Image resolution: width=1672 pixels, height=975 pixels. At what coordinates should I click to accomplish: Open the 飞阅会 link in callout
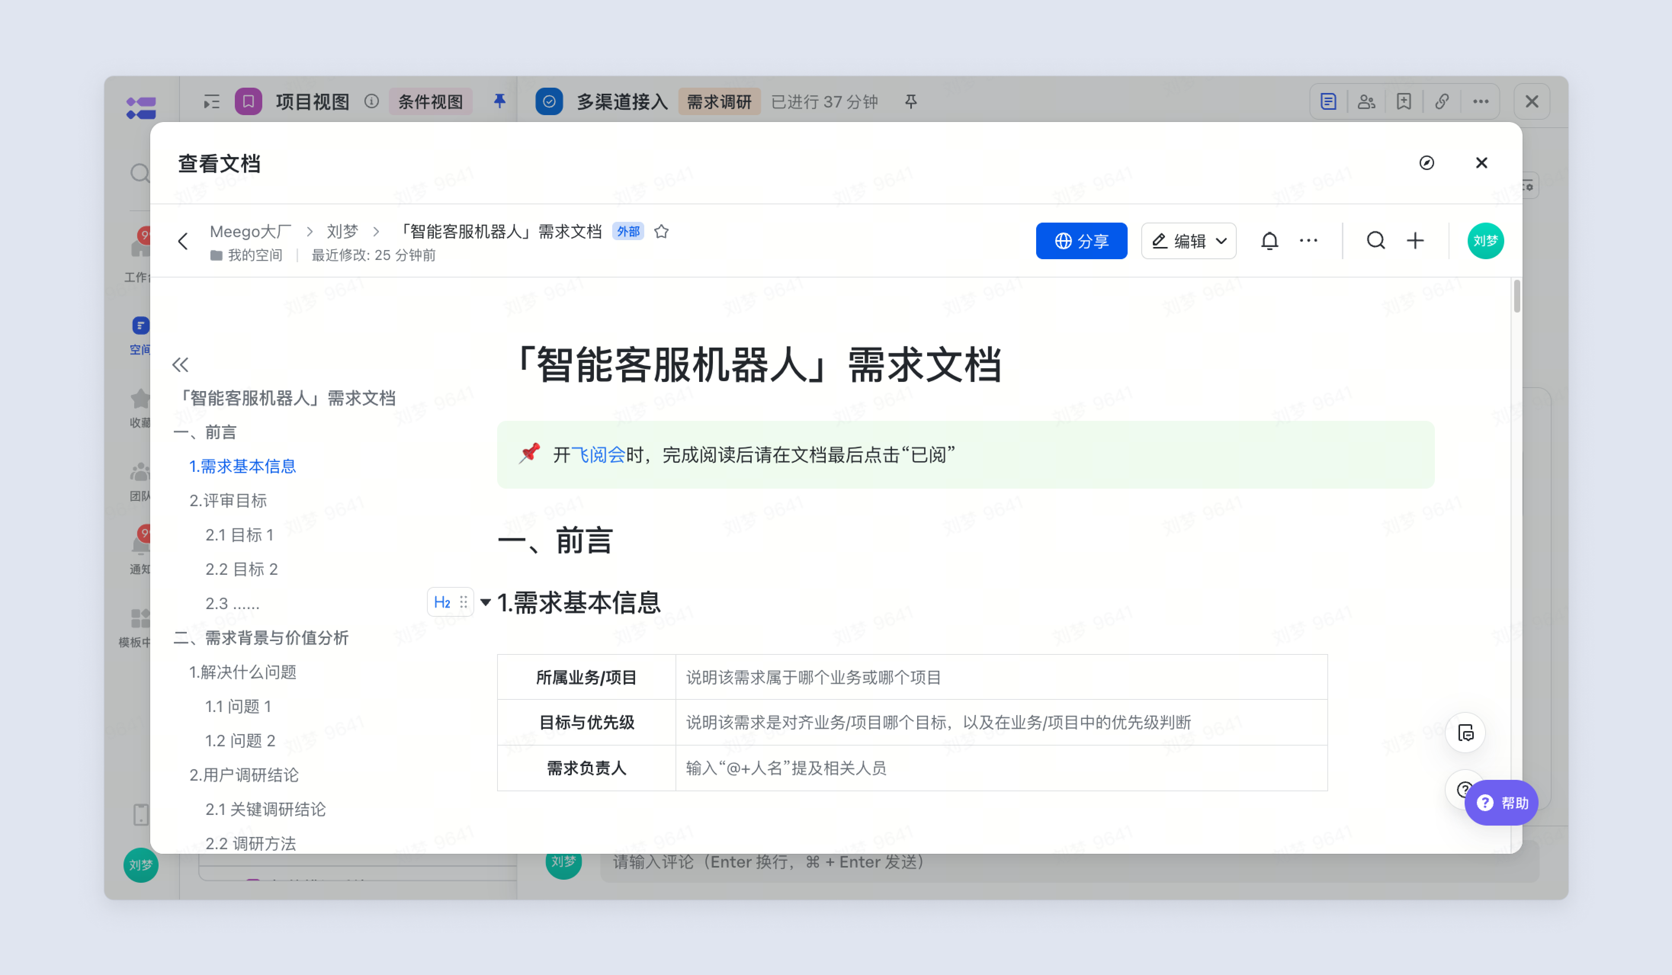[599, 455]
